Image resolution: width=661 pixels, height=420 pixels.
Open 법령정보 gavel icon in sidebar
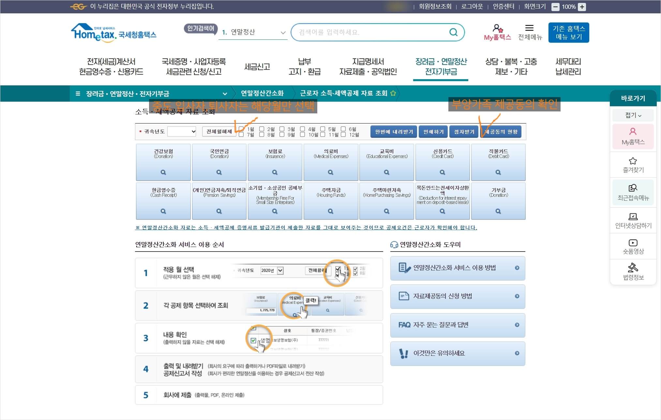633,268
